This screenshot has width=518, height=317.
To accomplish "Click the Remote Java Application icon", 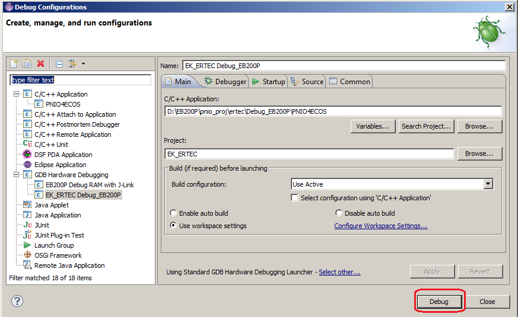I will click(27, 264).
